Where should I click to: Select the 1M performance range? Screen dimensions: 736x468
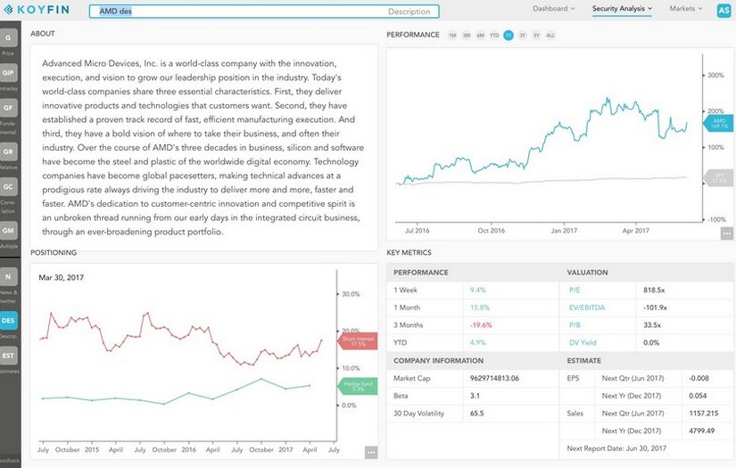click(x=453, y=35)
